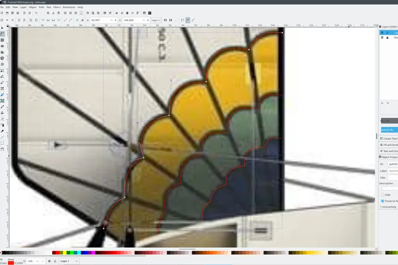Toggle the Preserve Ratio checkbox
398x265 pixels.
coord(383,201)
